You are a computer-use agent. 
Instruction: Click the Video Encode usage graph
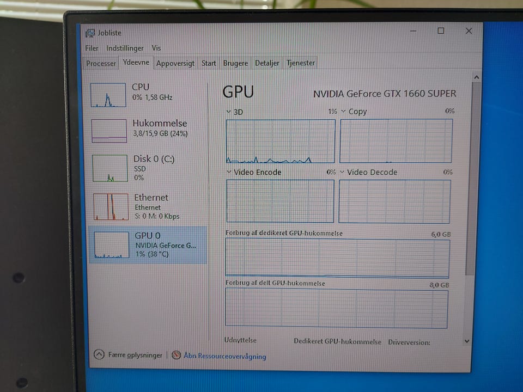click(280, 201)
